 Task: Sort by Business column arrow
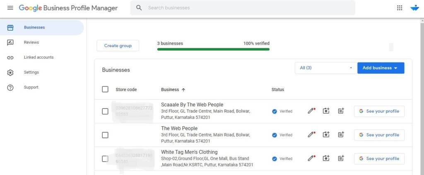pyautogui.click(x=183, y=90)
